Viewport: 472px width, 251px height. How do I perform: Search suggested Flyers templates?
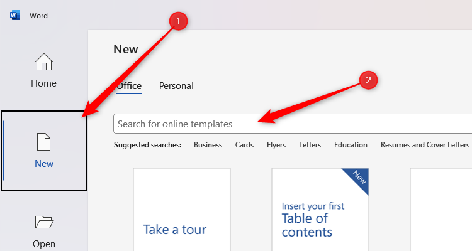click(x=276, y=145)
